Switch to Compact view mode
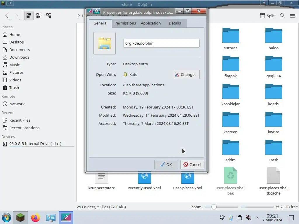The height and width of the screenshot is (224, 299). click(x=39, y=16)
